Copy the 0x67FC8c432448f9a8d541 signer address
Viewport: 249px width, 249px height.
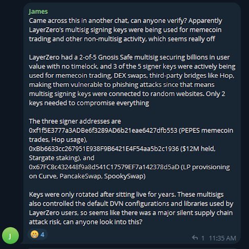click(x=104, y=167)
